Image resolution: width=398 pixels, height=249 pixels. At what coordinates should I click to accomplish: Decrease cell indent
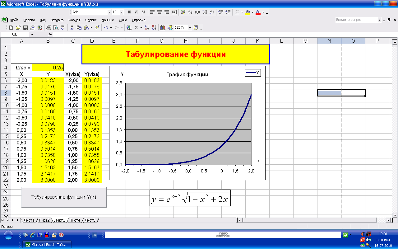(x=221, y=12)
